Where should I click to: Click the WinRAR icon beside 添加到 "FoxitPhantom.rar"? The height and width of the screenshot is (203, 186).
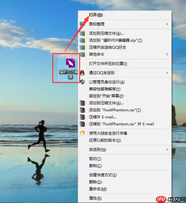click(82, 110)
